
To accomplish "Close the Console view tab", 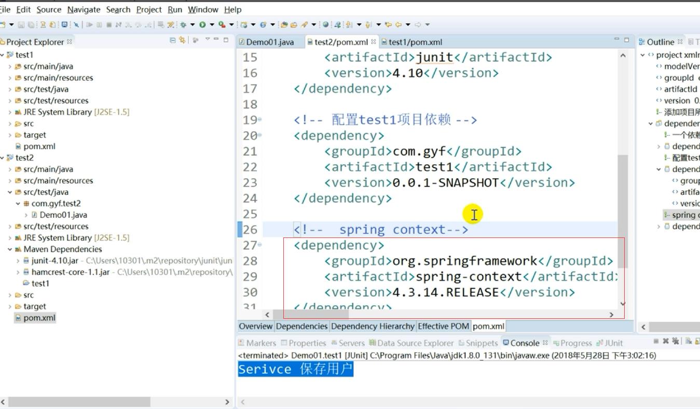I will (x=545, y=343).
